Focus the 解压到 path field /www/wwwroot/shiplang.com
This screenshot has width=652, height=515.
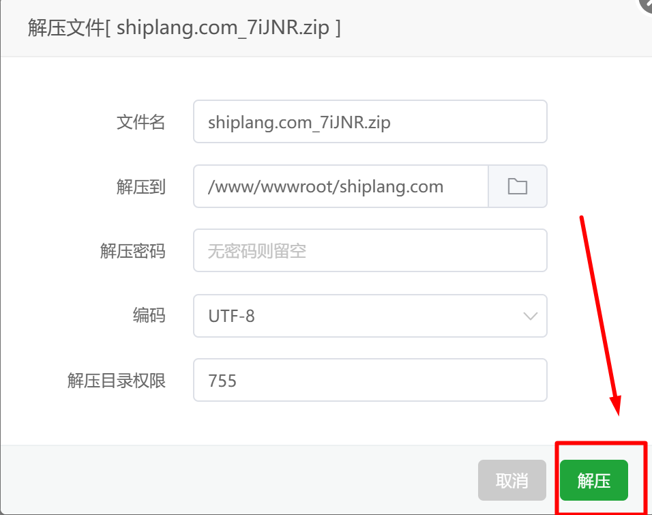tap(341, 186)
